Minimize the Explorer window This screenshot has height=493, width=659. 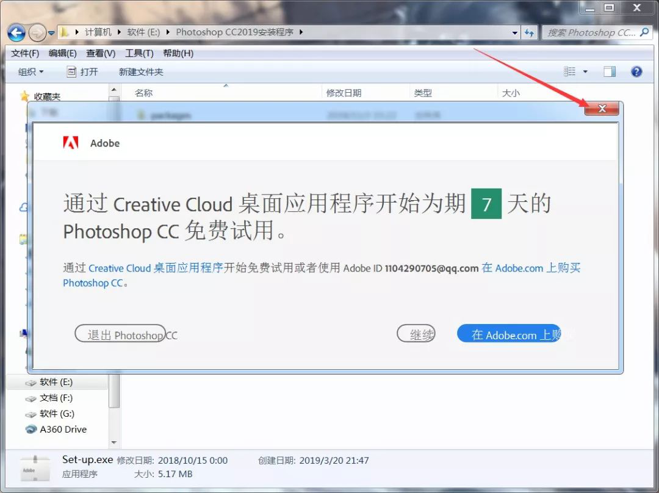click(x=589, y=7)
